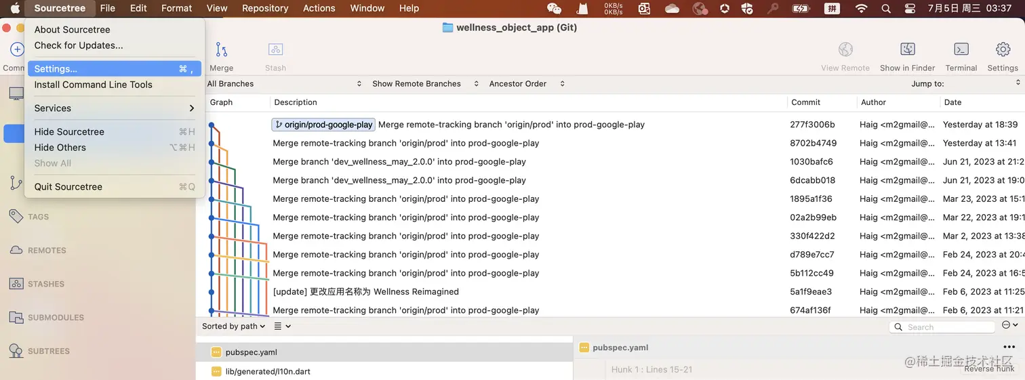The width and height of the screenshot is (1025, 380).
Task: Open the File menu
Action: tap(107, 8)
